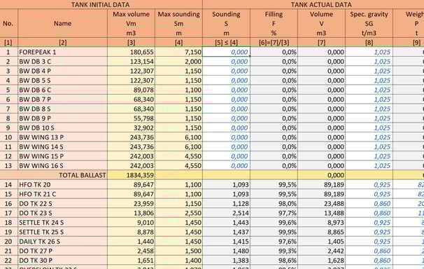The width and height of the screenshot is (424, 269).
Task: Select the BW WING 13 P sounding cell
Action: coord(226,137)
